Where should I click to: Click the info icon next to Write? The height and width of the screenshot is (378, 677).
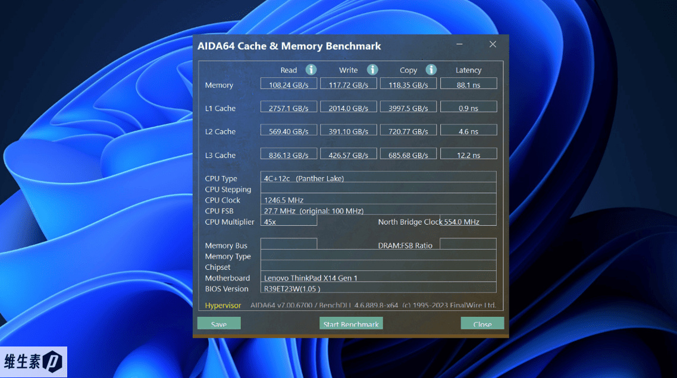point(372,70)
